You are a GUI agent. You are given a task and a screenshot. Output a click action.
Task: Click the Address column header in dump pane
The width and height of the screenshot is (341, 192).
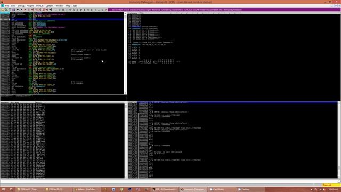5,102
